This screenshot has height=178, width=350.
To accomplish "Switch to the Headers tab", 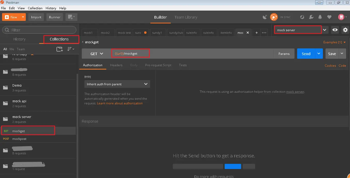I will tap(116, 65).
